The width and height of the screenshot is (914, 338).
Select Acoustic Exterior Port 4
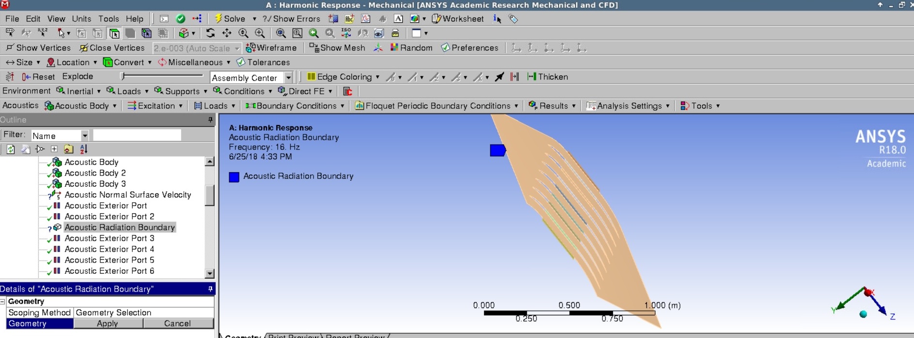click(110, 250)
